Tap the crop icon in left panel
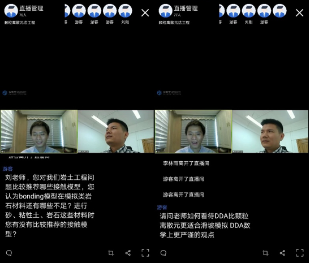The image size is (310, 263). tap(111, 253)
